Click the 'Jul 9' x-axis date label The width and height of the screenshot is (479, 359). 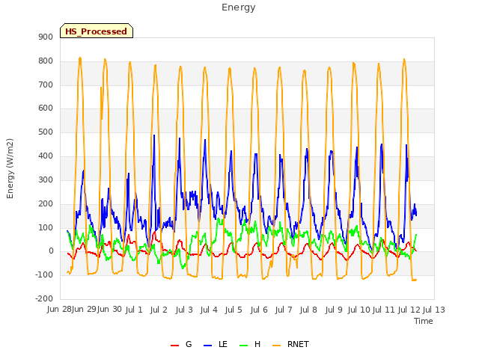334,310
